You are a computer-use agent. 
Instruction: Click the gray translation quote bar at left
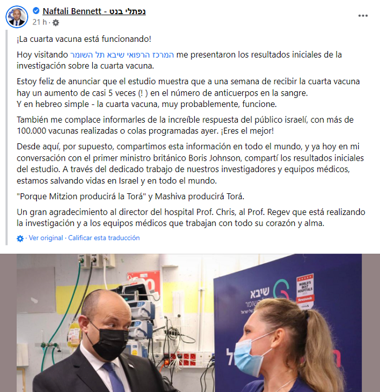(7, 137)
